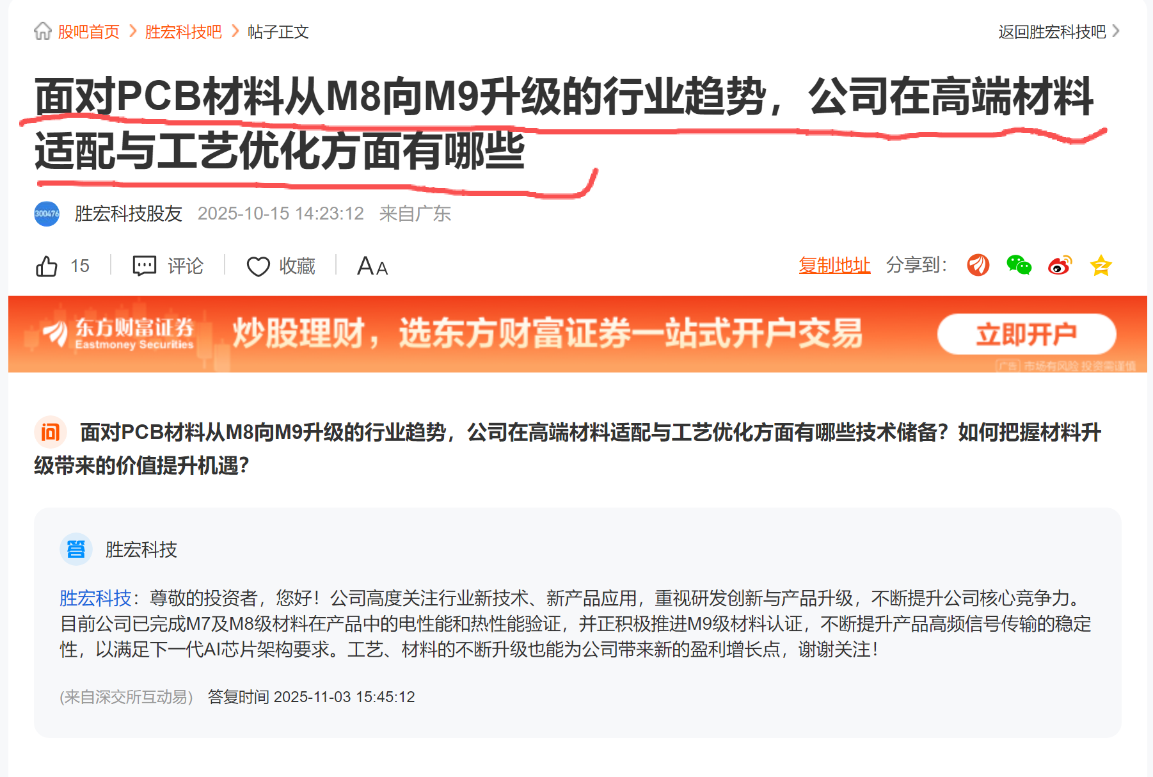
Task: Click 立即开户 banner button
Action: click(x=1026, y=334)
